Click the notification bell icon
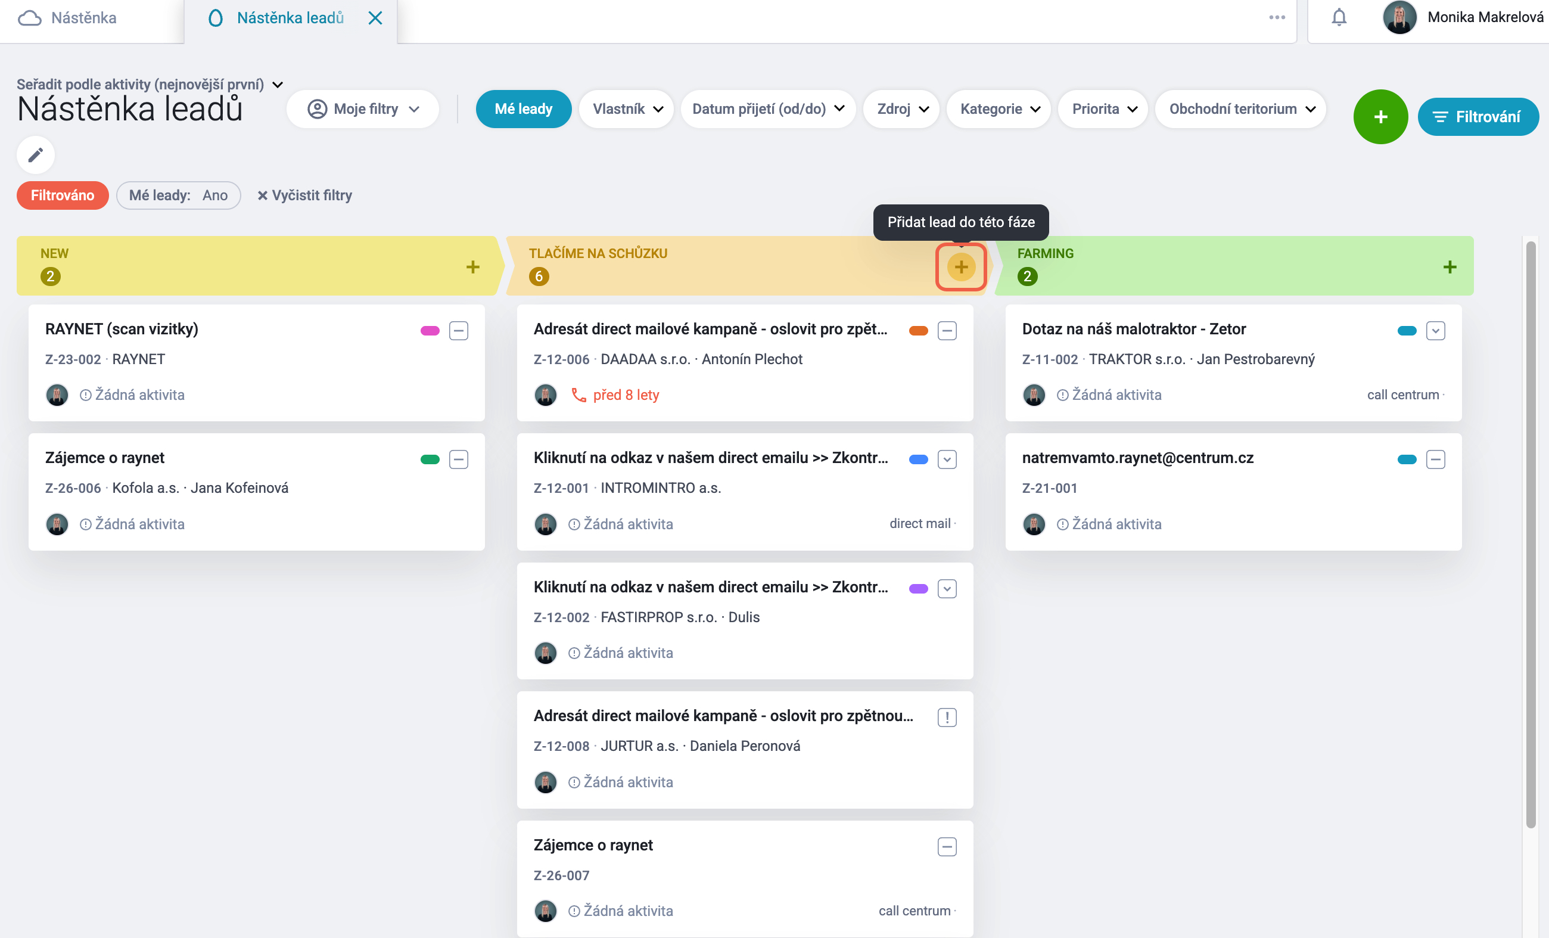Image resolution: width=1549 pixels, height=938 pixels. pos(1339,18)
